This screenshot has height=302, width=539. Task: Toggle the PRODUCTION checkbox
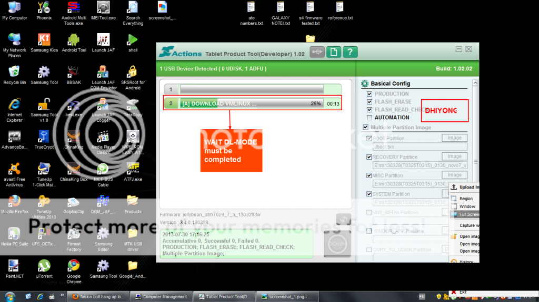click(x=370, y=93)
